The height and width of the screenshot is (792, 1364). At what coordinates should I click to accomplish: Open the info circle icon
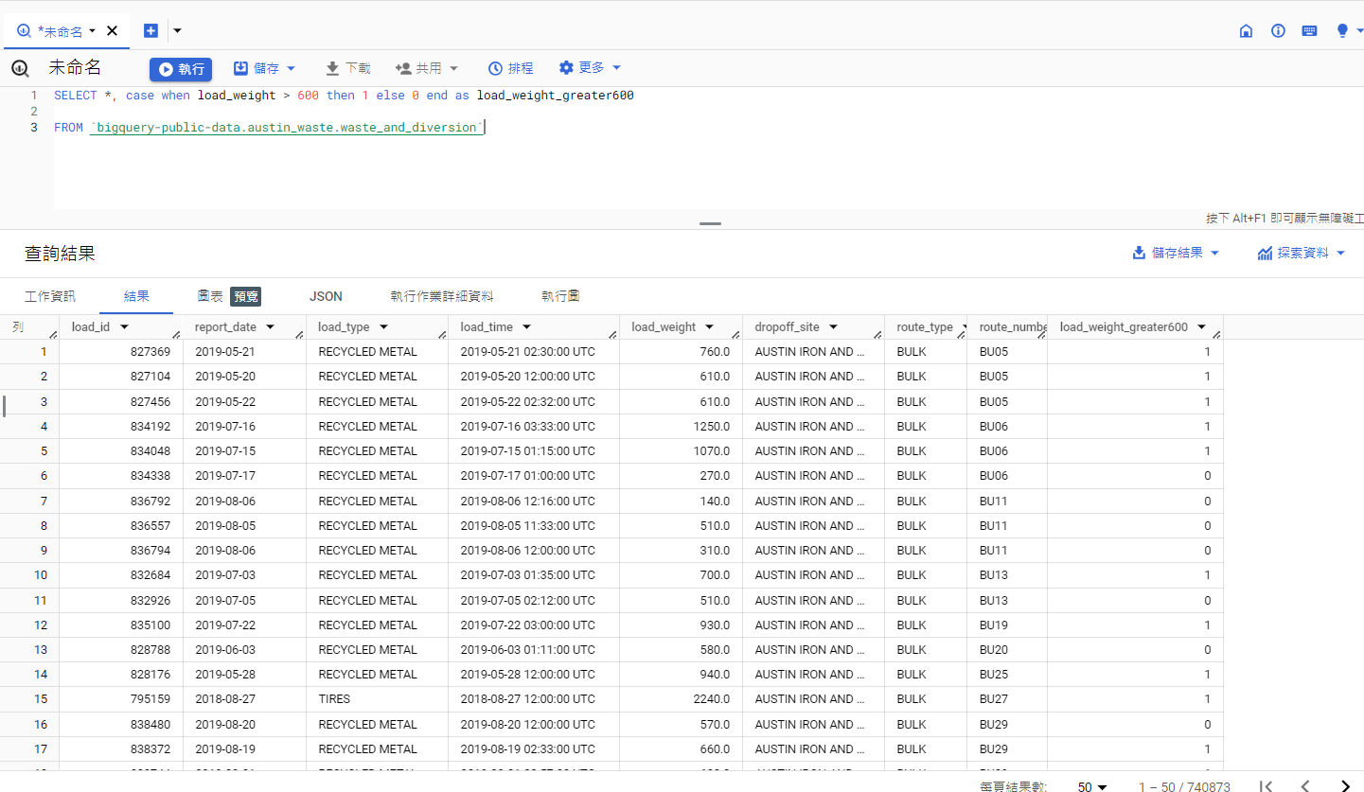pos(1278,31)
